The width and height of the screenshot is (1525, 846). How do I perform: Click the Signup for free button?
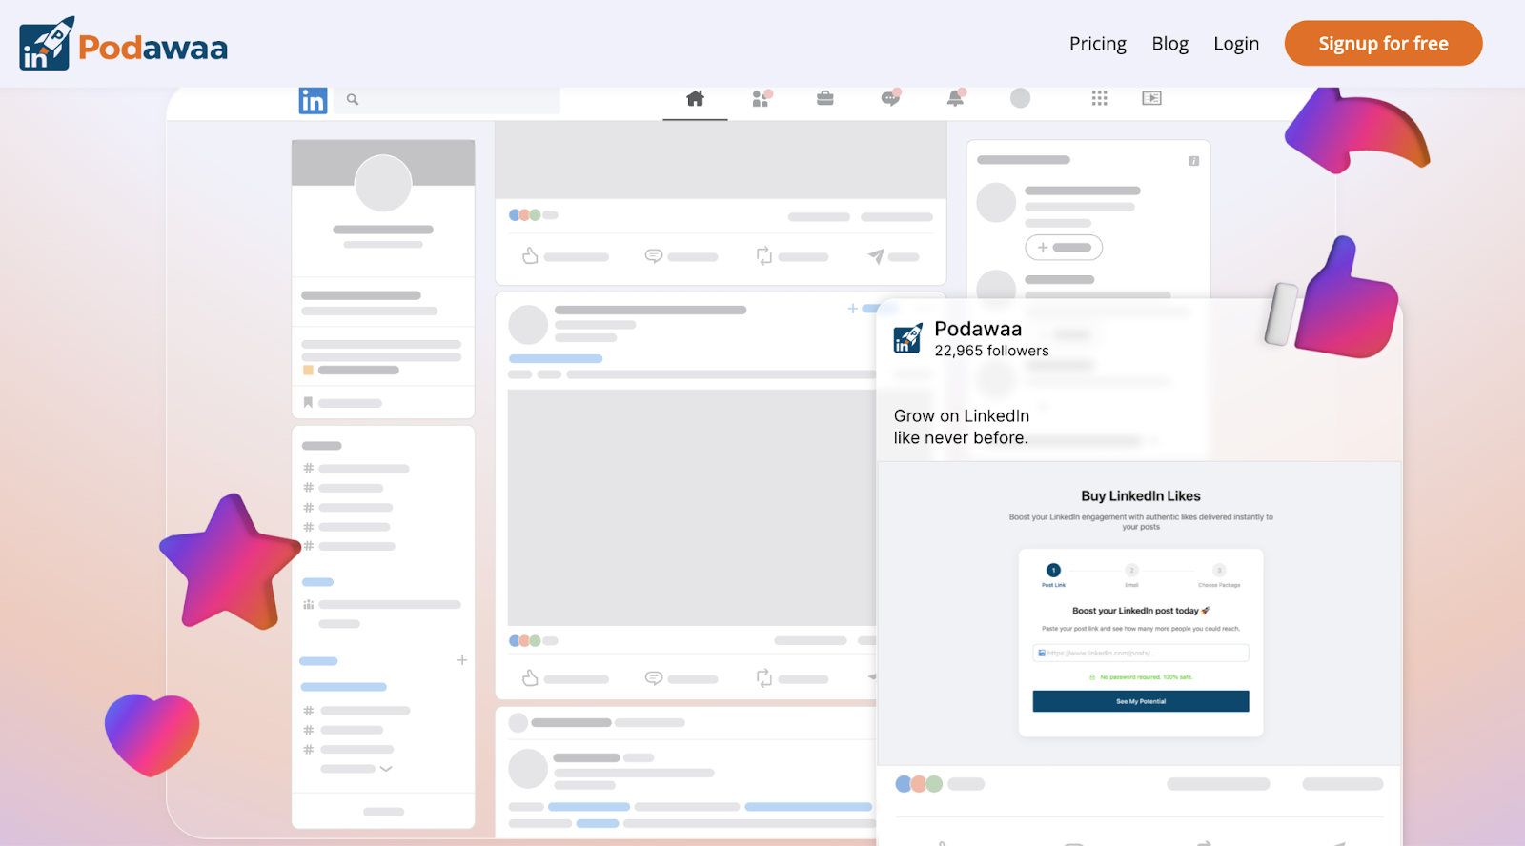(x=1383, y=43)
